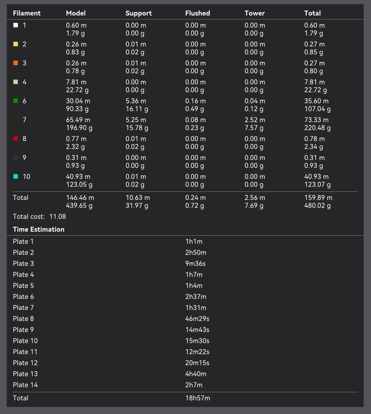This screenshot has height=414, width=371.
Task: Select the red filament 8 swatch
Action: point(16,139)
